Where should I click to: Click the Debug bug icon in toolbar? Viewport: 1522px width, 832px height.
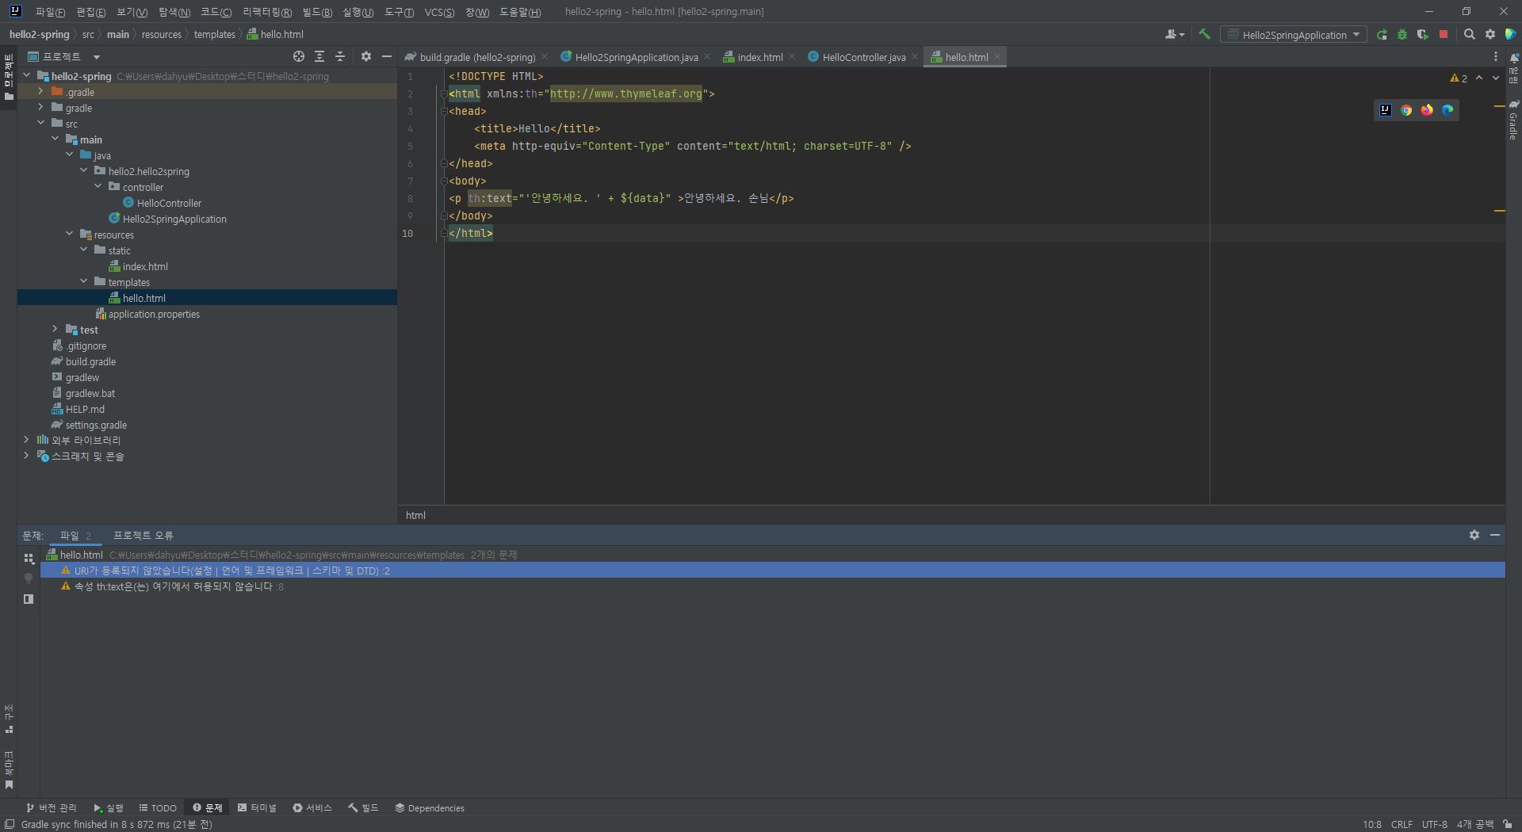(x=1402, y=34)
